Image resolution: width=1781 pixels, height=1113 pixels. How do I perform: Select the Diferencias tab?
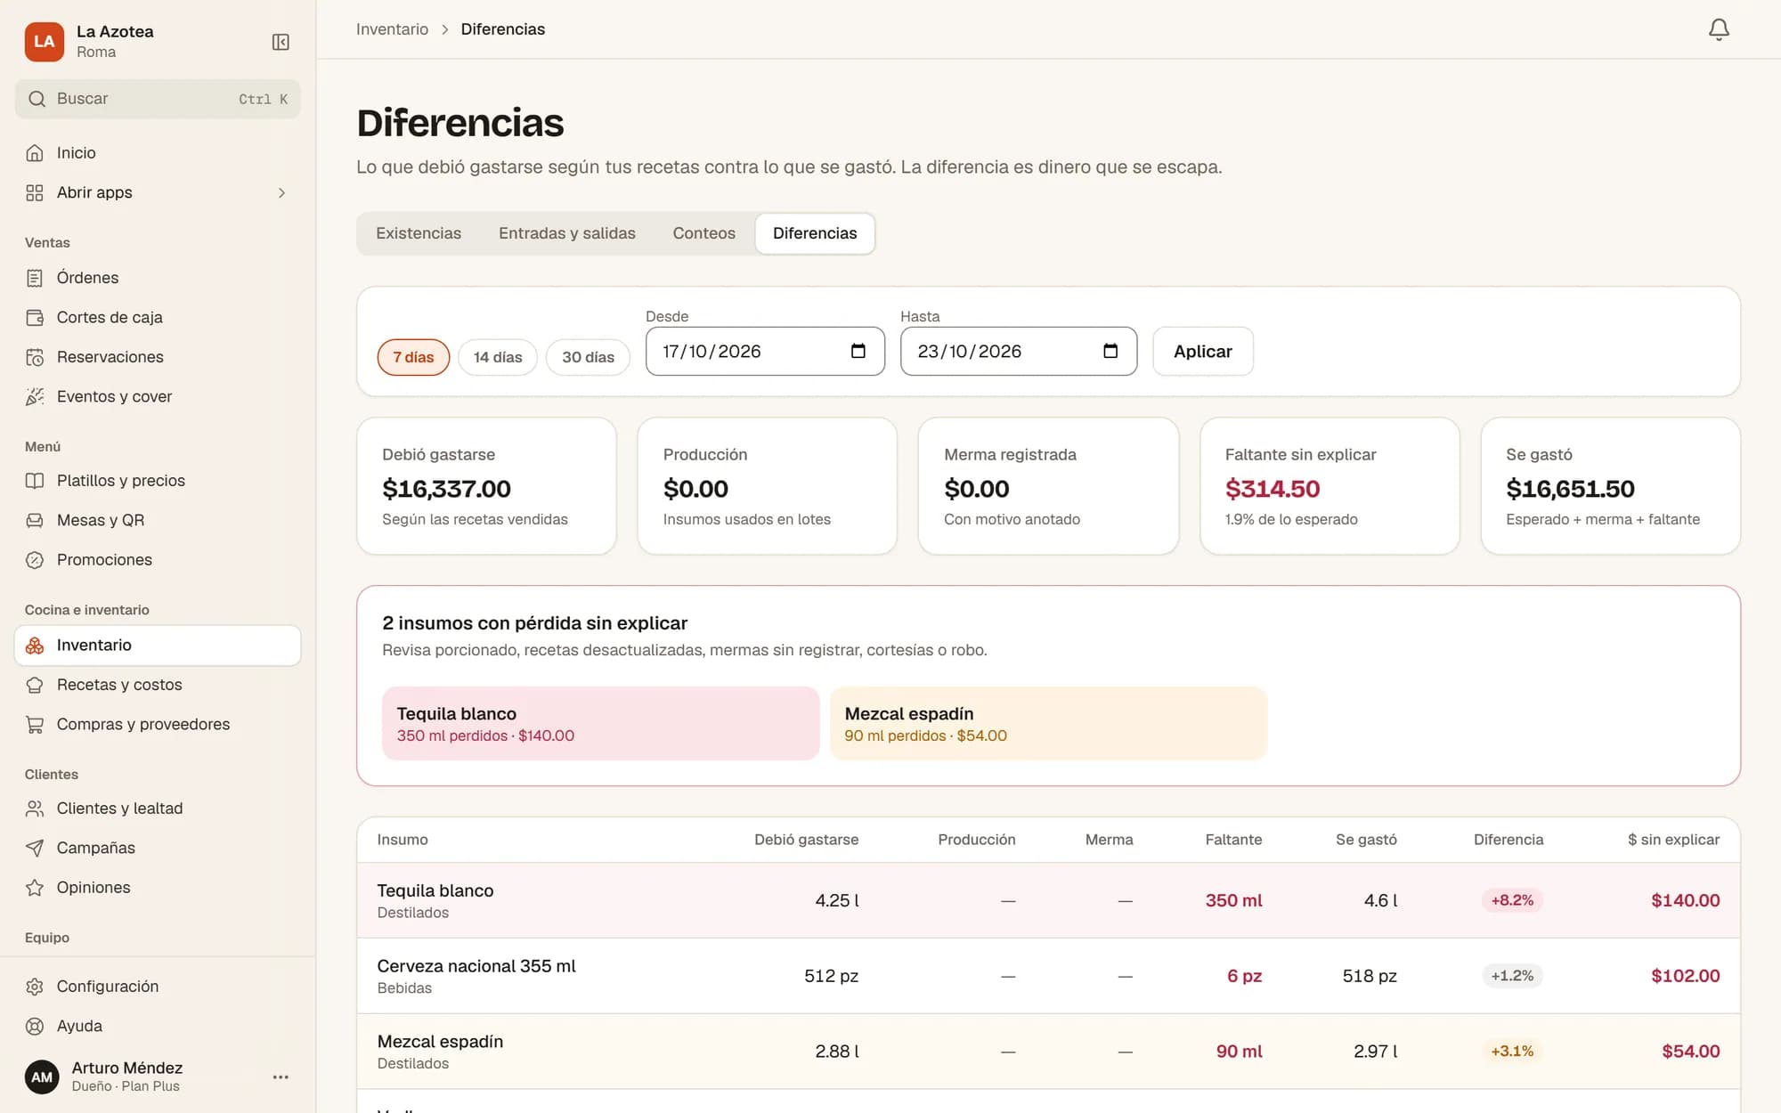point(815,233)
